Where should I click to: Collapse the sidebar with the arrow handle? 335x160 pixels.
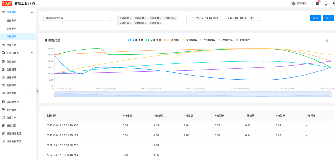[x=38, y=91]
